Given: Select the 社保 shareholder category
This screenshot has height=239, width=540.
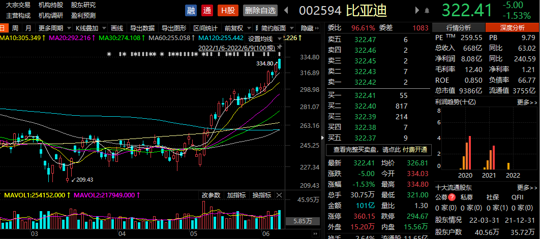Looking at the screenshot, I should [x=493, y=197].
